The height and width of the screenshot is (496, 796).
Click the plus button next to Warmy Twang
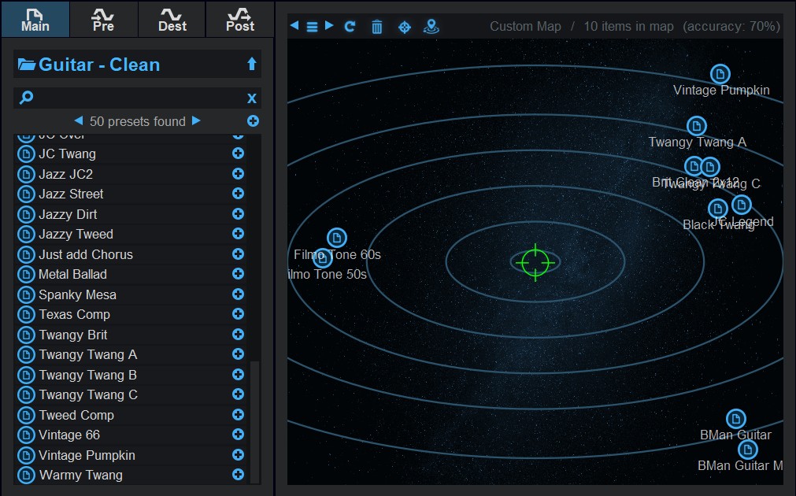point(238,475)
